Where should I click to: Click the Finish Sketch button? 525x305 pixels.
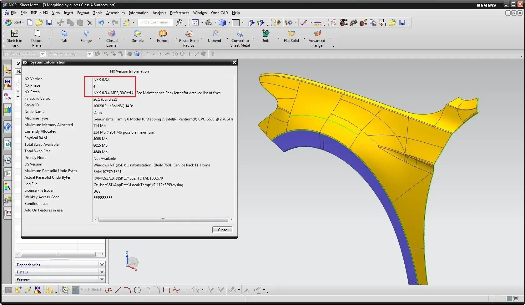[x=87, y=290]
